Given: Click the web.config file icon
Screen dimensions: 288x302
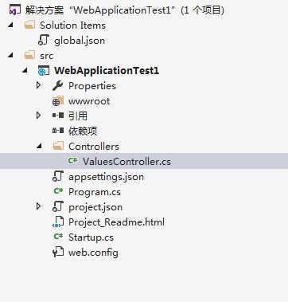Looking at the screenshot, I should pyautogui.click(x=58, y=252).
